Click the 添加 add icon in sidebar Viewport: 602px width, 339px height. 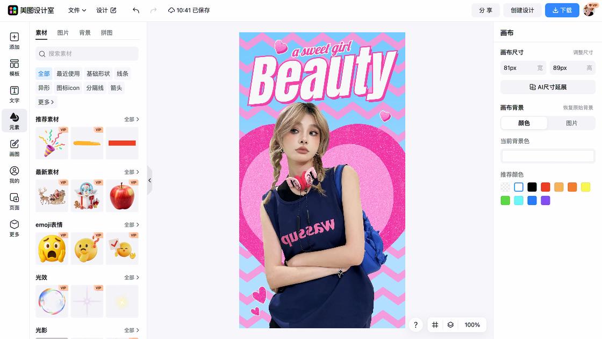pos(15,41)
